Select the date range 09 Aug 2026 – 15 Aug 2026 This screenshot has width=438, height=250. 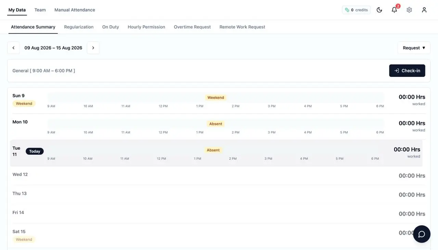(53, 48)
